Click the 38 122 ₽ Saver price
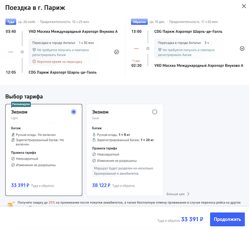249x229 pixels. point(101,185)
